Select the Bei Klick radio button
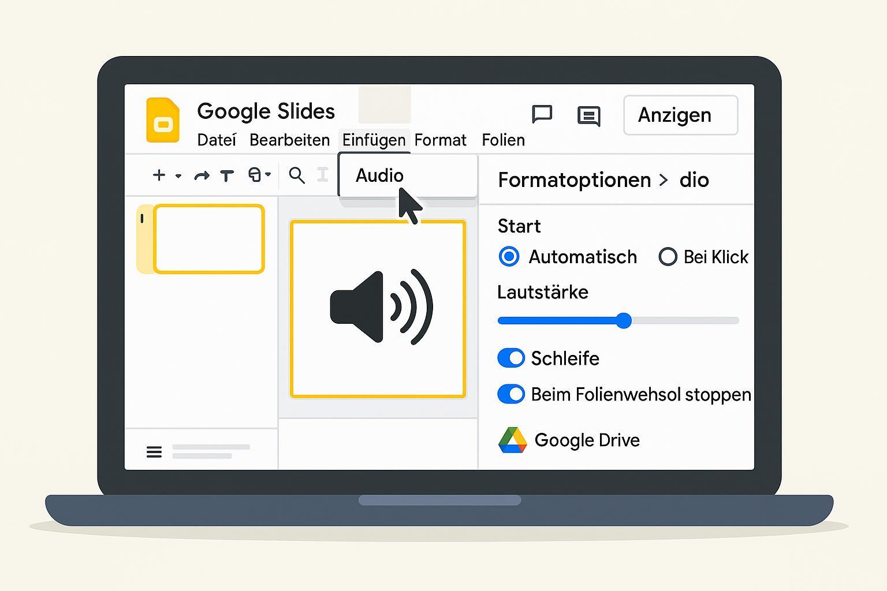 click(x=668, y=256)
